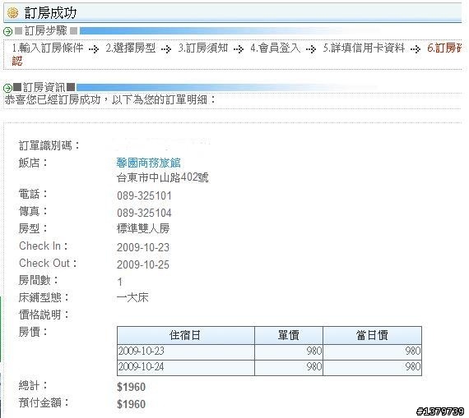Select step 2.選擇房型
This screenshot has height=418, width=469.
[130, 48]
